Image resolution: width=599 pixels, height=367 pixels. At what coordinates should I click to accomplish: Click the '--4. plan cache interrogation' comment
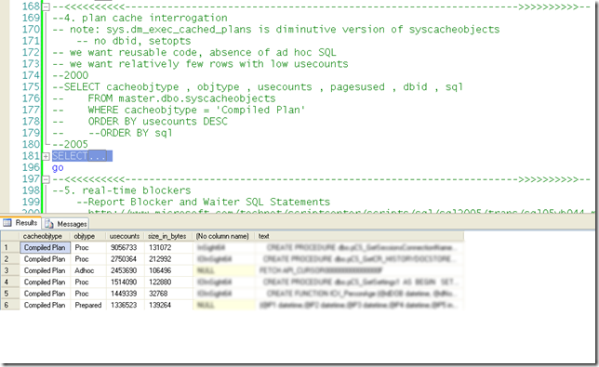point(140,18)
